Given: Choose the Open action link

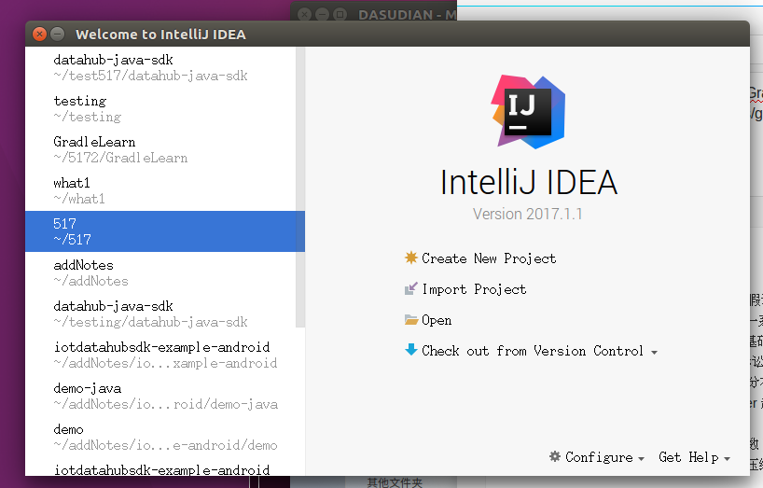Looking at the screenshot, I should (x=437, y=320).
